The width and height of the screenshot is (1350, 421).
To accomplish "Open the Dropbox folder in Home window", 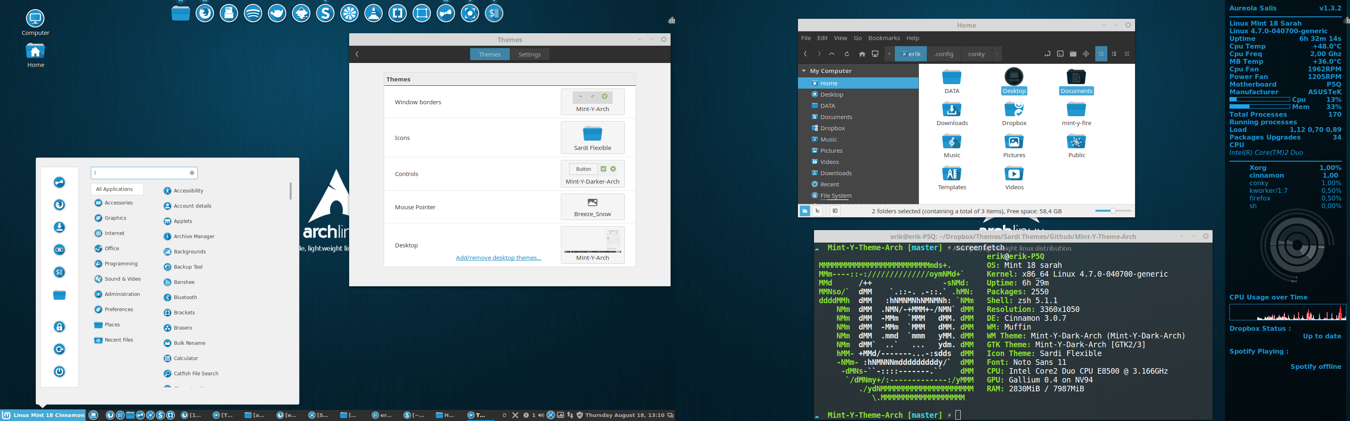I will [1014, 114].
